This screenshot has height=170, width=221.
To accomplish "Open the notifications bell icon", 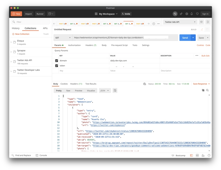I will click(192, 14).
